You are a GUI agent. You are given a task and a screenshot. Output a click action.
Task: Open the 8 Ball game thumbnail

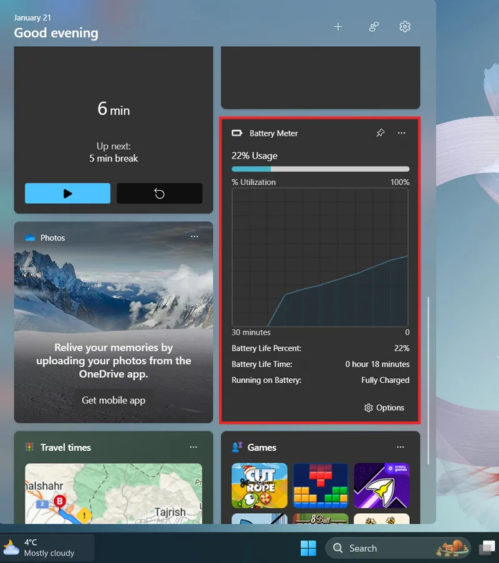[x=321, y=519]
